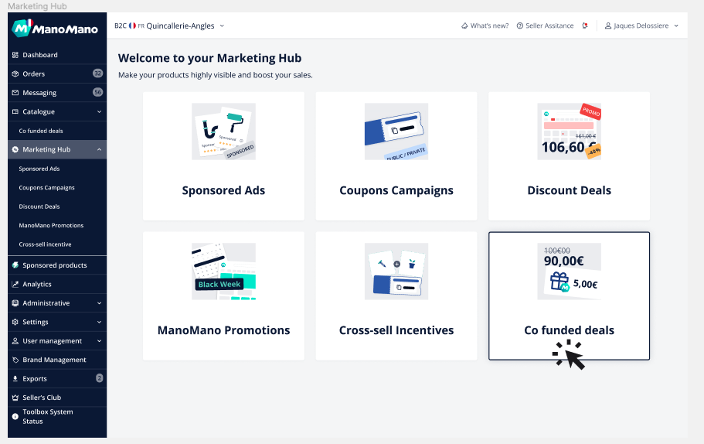Screen dimensions: 704x444
Task: Click the Messaging envelope icon
Action: click(x=15, y=93)
